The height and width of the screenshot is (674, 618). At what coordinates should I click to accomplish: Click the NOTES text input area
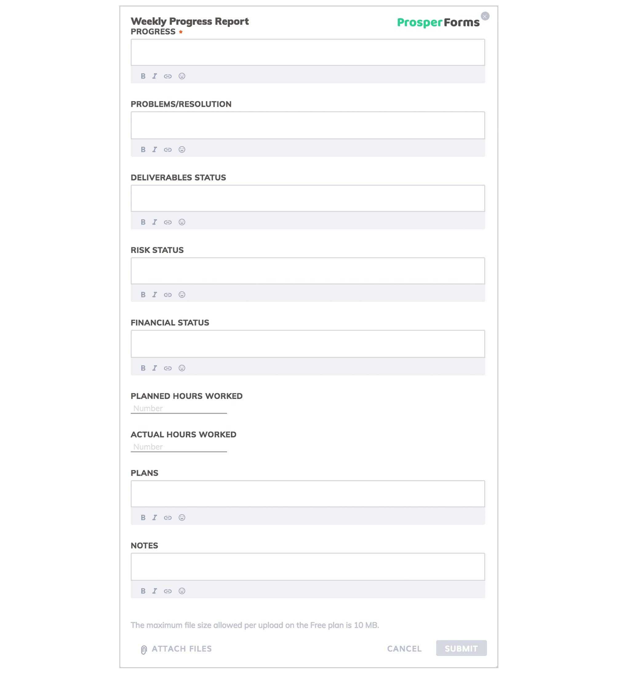308,566
